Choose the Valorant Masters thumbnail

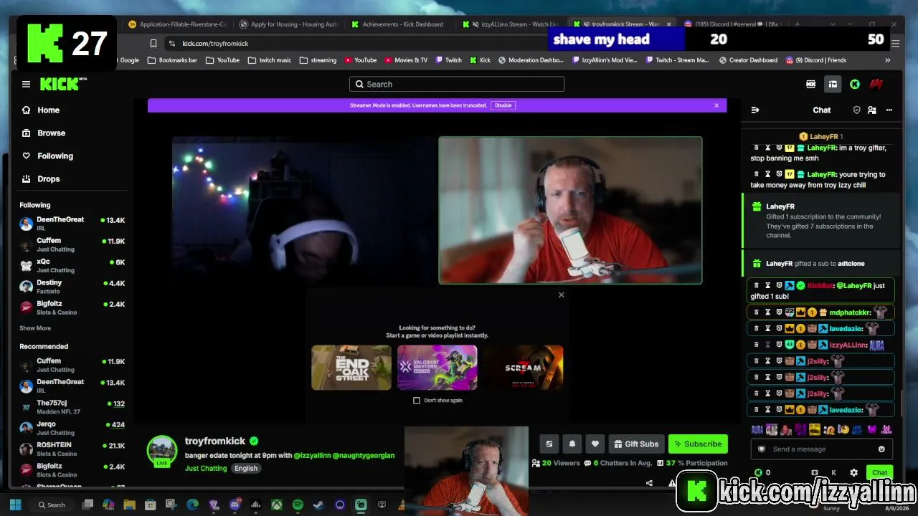(437, 368)
